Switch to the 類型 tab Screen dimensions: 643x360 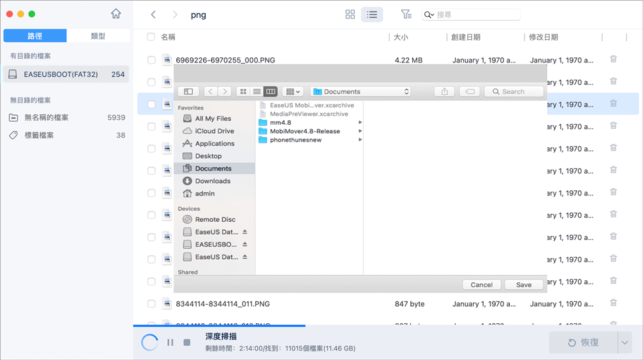pos(98,37)
